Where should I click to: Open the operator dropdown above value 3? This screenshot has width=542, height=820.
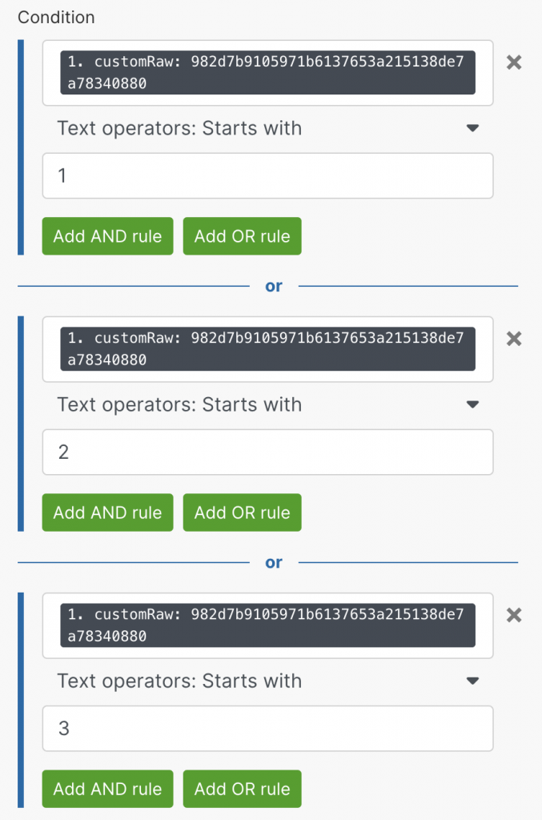[x=267, y=681]
